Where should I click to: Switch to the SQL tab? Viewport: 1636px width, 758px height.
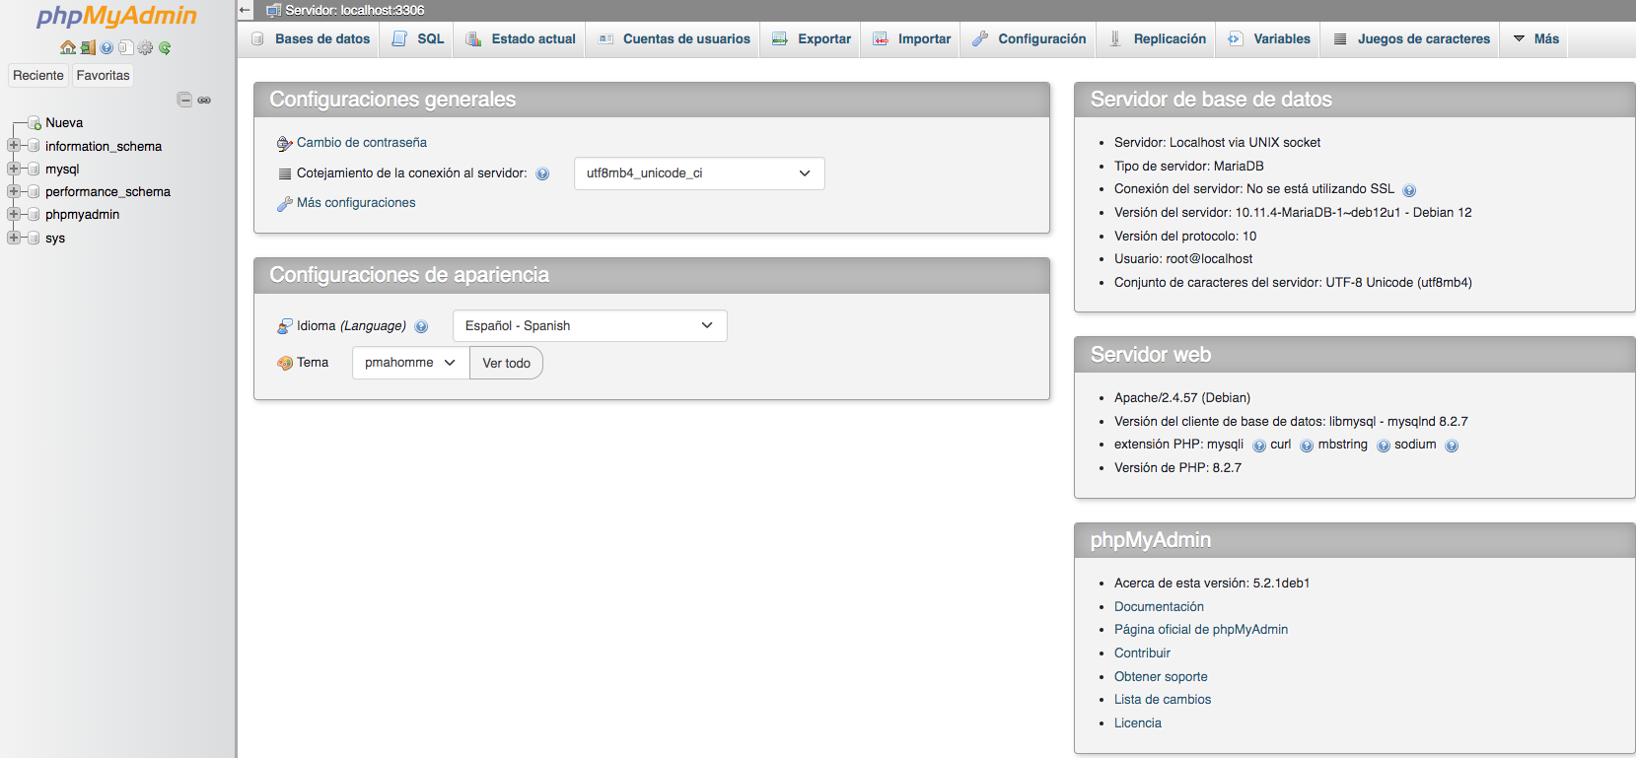tap(418, 39)
